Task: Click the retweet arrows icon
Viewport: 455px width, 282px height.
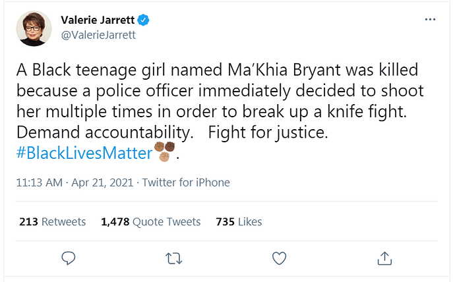Action: (x=173, y=258)
